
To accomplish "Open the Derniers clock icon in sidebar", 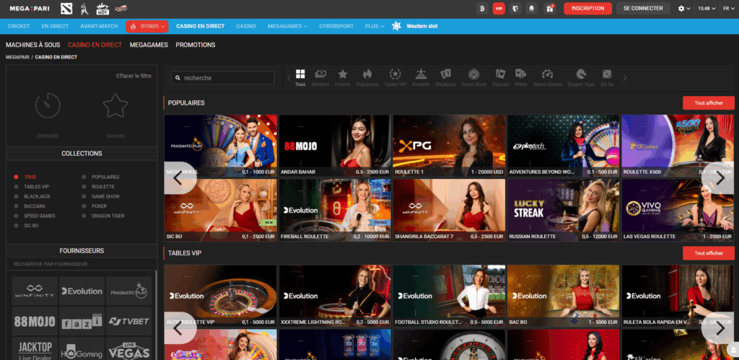I will 48,105.
